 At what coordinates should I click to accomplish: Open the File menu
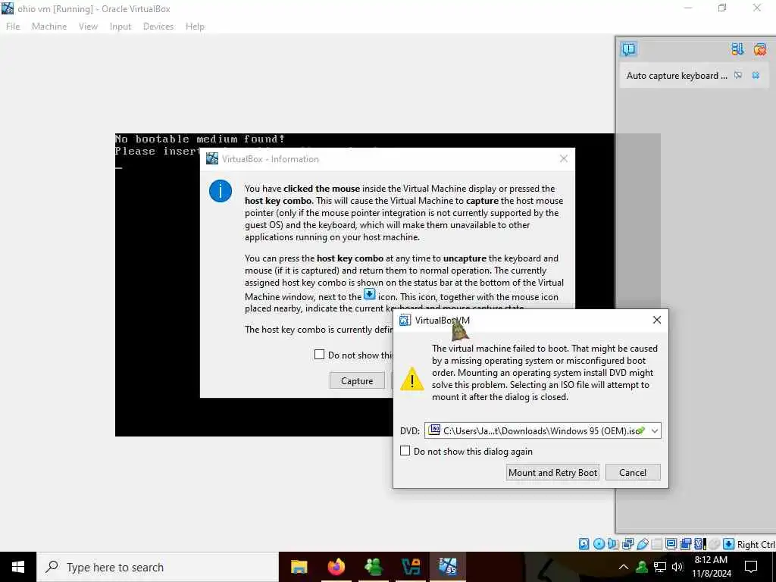click(x=13, y=27)
